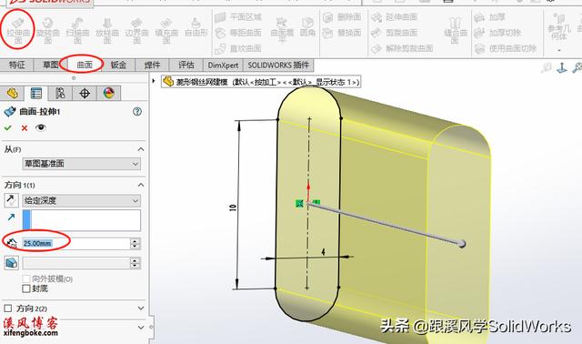Choose the 加厚 thicken tool
The height and width of the screenshot is (344, 582).
tap(490, 17)
